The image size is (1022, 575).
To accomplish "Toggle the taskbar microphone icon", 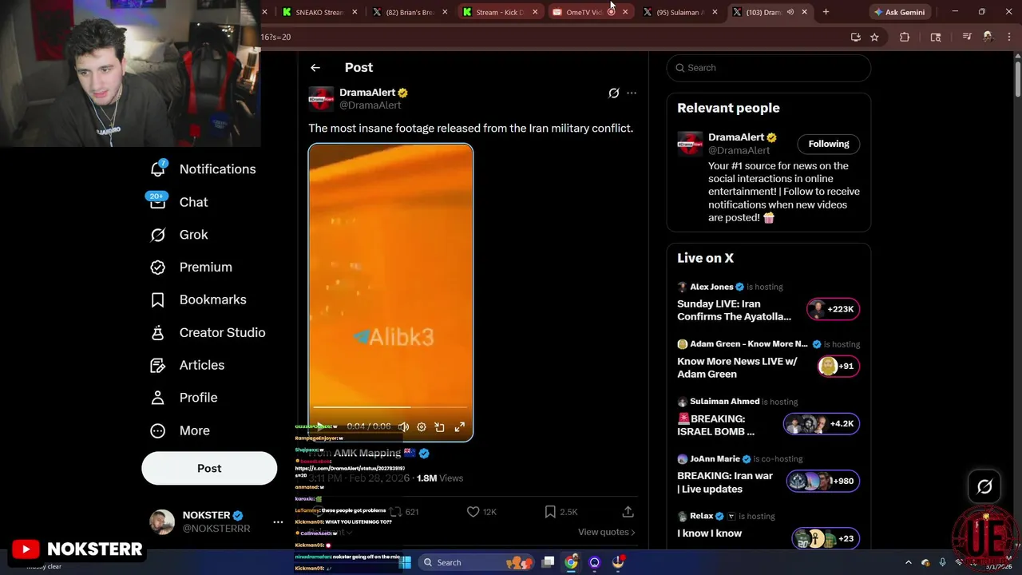I will coord(942,562).
